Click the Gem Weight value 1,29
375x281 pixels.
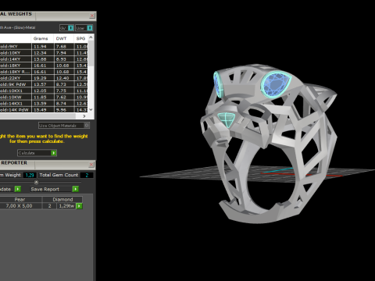[30, 175]
